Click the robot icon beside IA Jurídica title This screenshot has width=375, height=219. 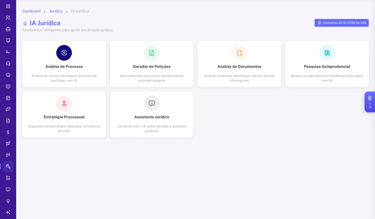pos(25,23)
